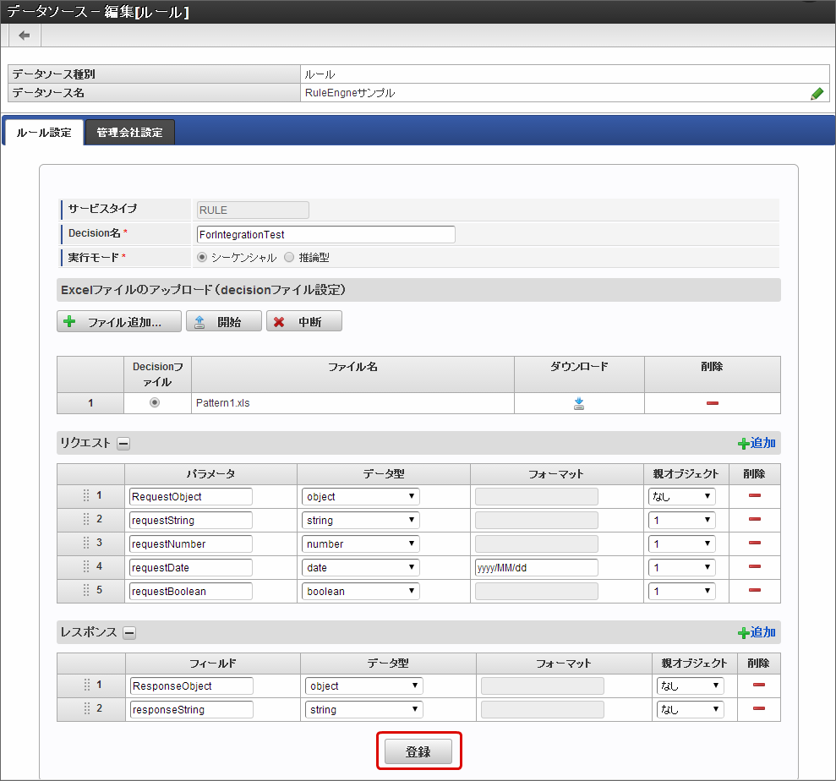Click the Decision名 input field
Image resolution: width=836 pixels, height=781 pixels.
click(325, 234)
